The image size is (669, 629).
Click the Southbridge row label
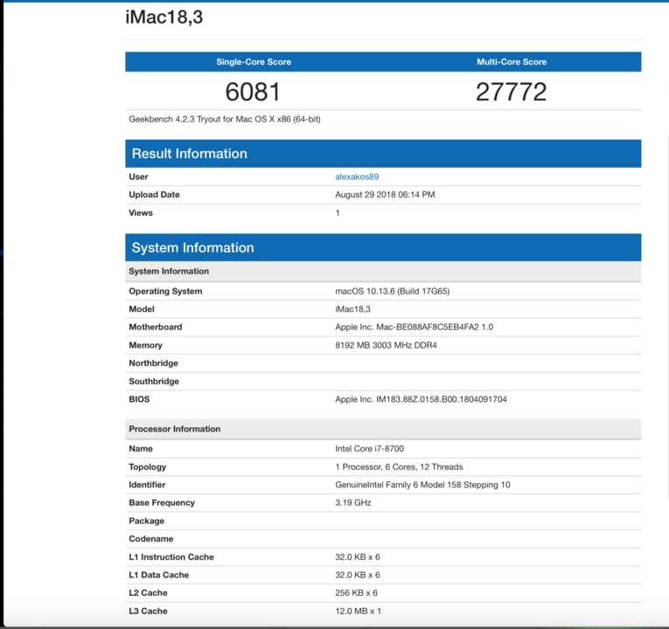click(154, 382)
